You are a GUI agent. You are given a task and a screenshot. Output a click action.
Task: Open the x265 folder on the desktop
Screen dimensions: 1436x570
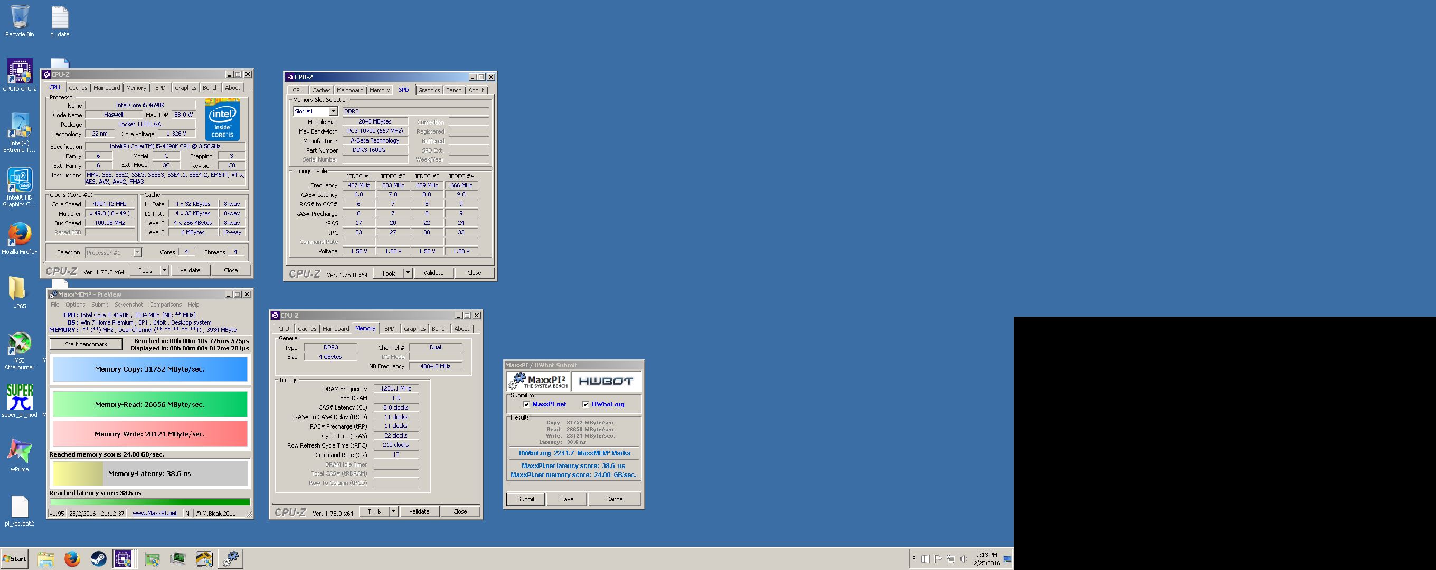click(x=20, y=292)
